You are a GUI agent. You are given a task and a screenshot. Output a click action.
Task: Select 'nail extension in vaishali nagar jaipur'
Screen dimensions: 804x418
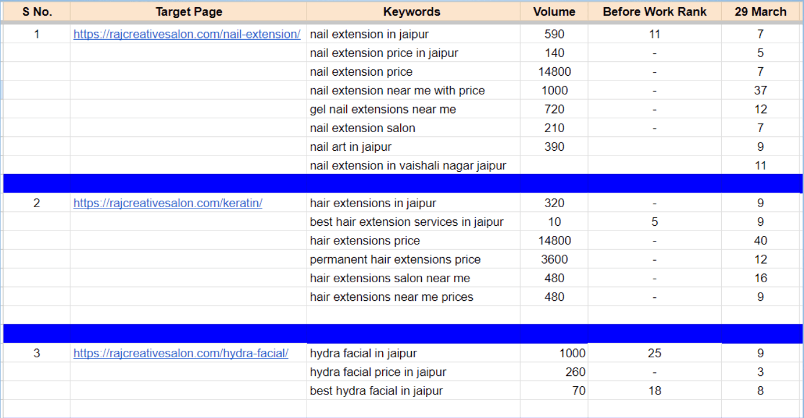[413, 165]
